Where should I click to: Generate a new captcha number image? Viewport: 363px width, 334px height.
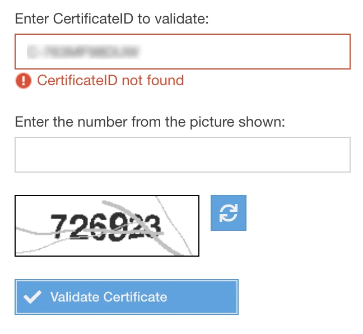click(x=228, y=212)
